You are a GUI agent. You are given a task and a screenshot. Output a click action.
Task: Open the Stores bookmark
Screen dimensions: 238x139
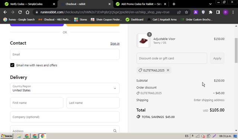tap(81, 20)
